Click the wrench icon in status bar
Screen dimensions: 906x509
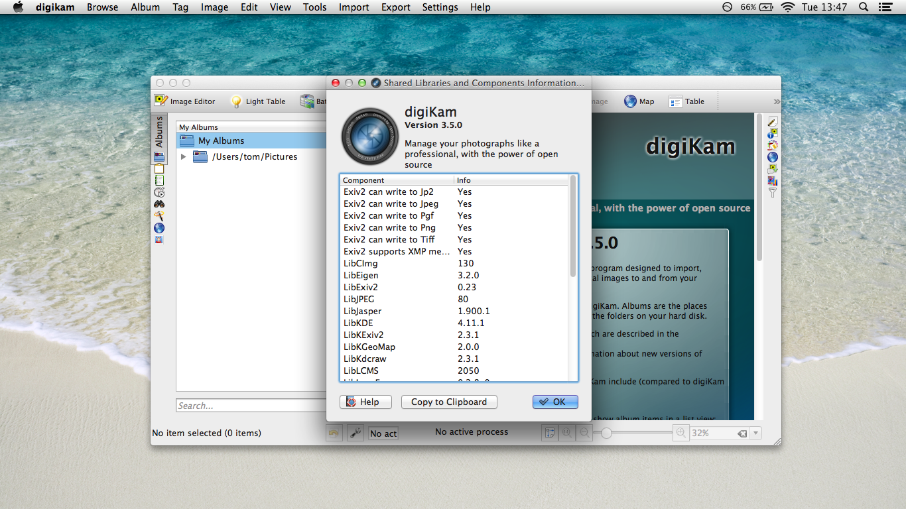coord(356,433)
